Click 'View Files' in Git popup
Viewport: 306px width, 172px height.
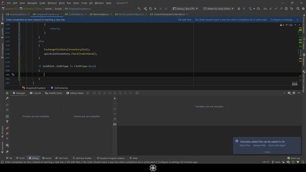[x=245, y=145]
